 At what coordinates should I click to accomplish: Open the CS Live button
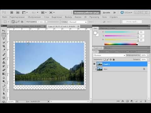pyautogui.click(x=126, y=13)
